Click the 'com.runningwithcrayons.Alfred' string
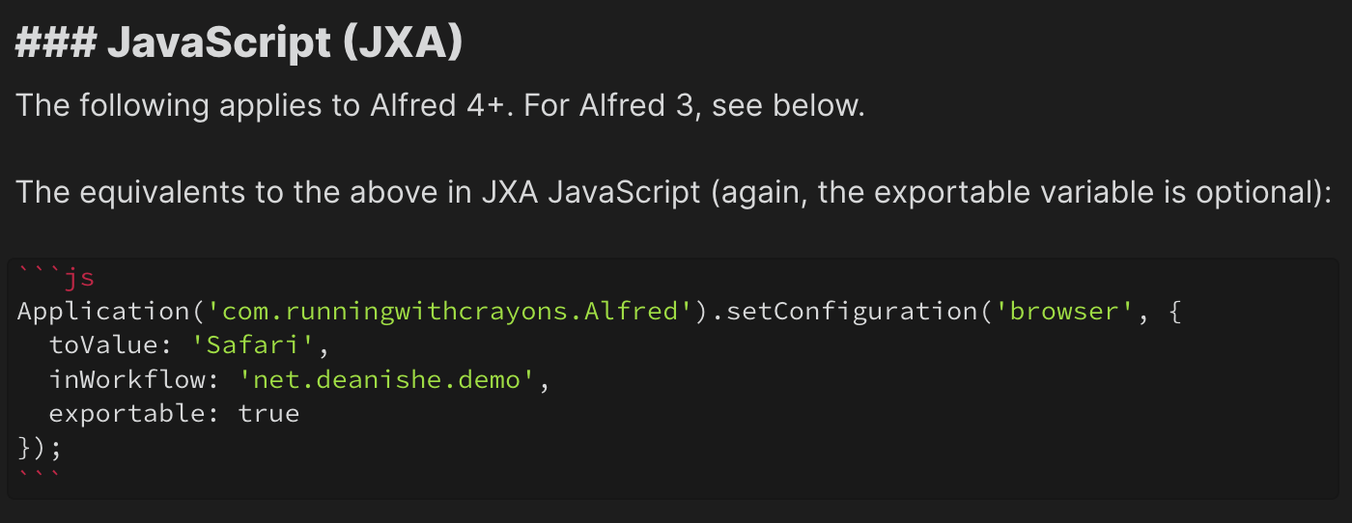Image resolution: width=1352 pixels, height=523 pixels. (451, 313)
